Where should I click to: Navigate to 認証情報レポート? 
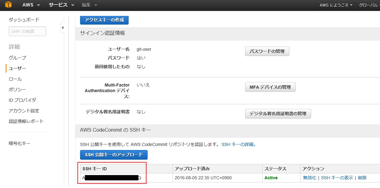pos(26,121)
